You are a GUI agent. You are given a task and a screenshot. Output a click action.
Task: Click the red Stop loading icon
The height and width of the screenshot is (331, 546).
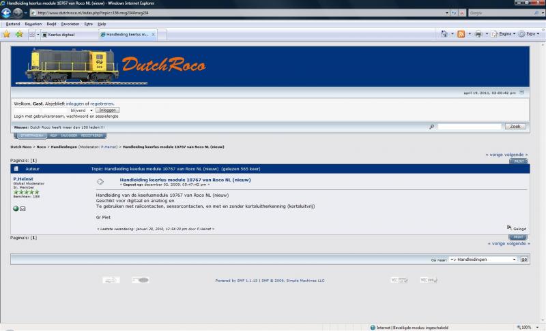coord(462,13)
